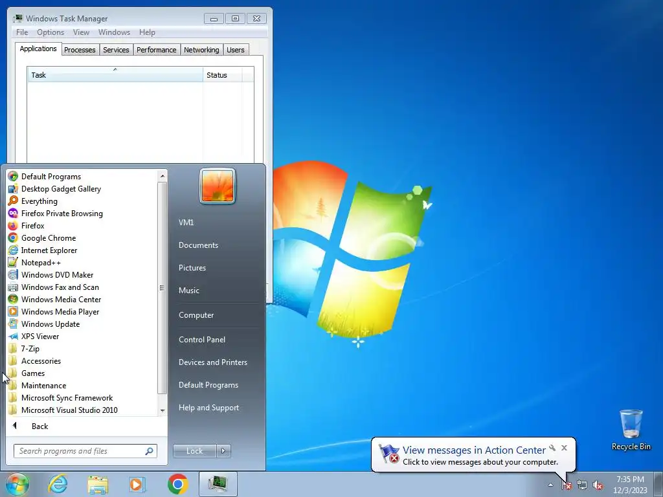Image resolution: width=663 pixels, height=497 pixels.
Task: Click the user account picture
Action: click(x=218, y=186)
